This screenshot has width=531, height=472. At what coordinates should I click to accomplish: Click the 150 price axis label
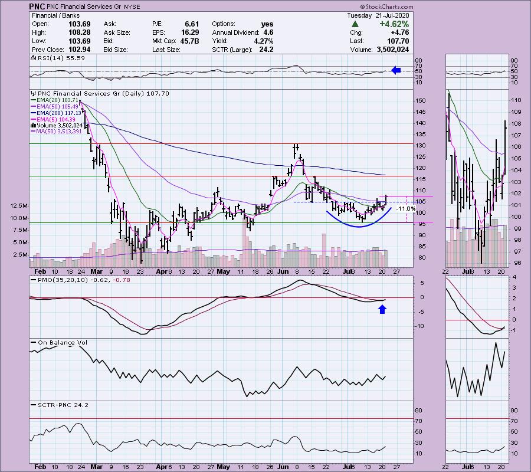tap(421, 100)
